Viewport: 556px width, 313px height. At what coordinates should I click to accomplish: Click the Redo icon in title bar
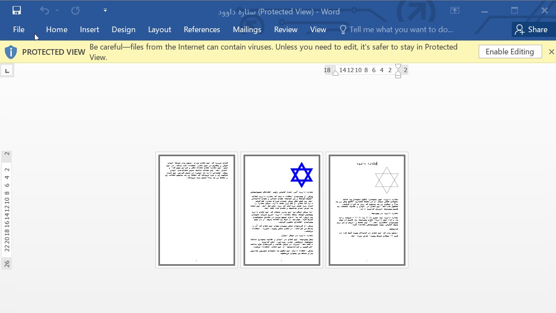(75, 10)
